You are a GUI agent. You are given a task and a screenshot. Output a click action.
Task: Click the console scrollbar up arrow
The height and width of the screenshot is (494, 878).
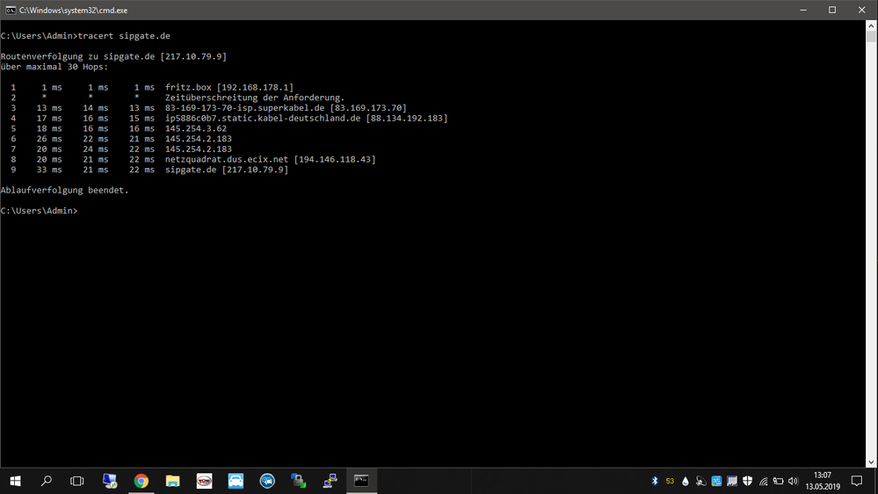pos(871,25)
